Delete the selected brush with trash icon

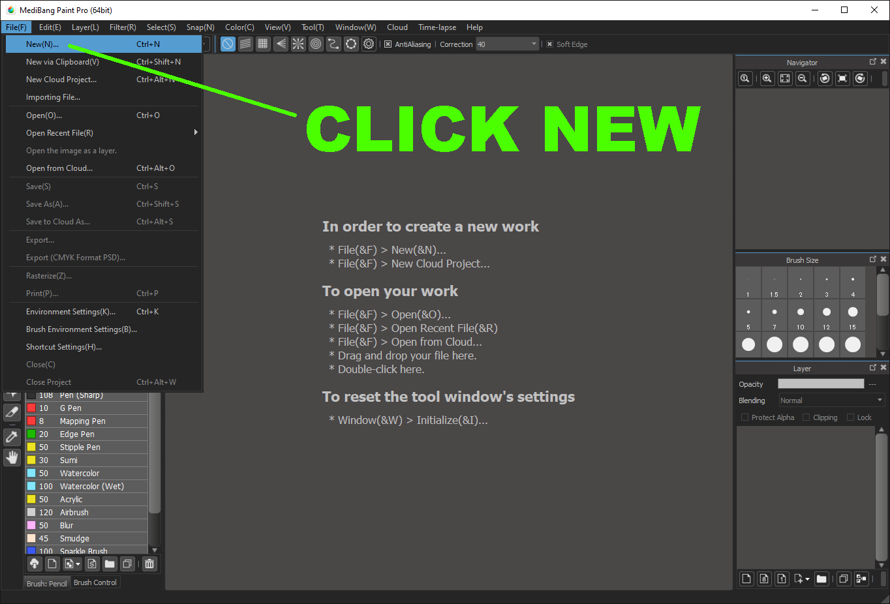coord(149,564)
